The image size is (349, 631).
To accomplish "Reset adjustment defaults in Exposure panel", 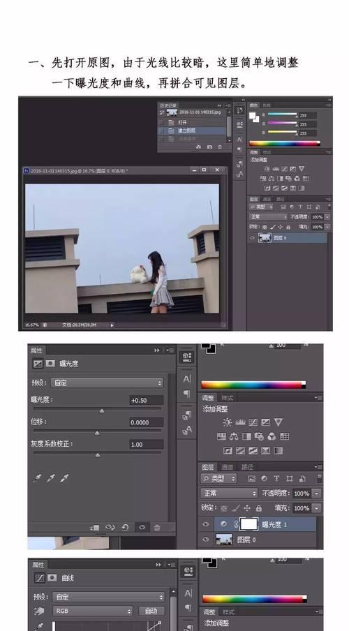I will tap(125, 528).
